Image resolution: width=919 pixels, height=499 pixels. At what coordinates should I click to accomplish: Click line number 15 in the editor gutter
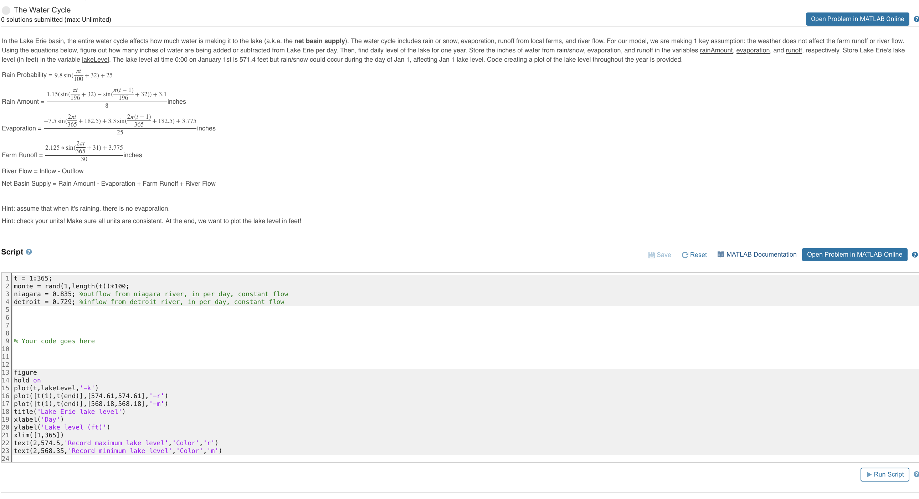[6, 388]
